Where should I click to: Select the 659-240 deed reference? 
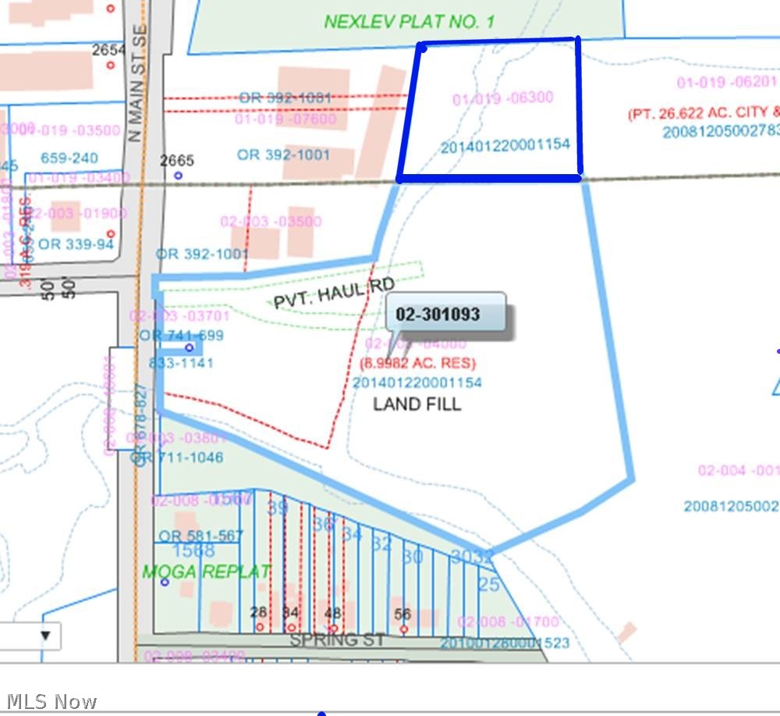[x=69, y=158]
